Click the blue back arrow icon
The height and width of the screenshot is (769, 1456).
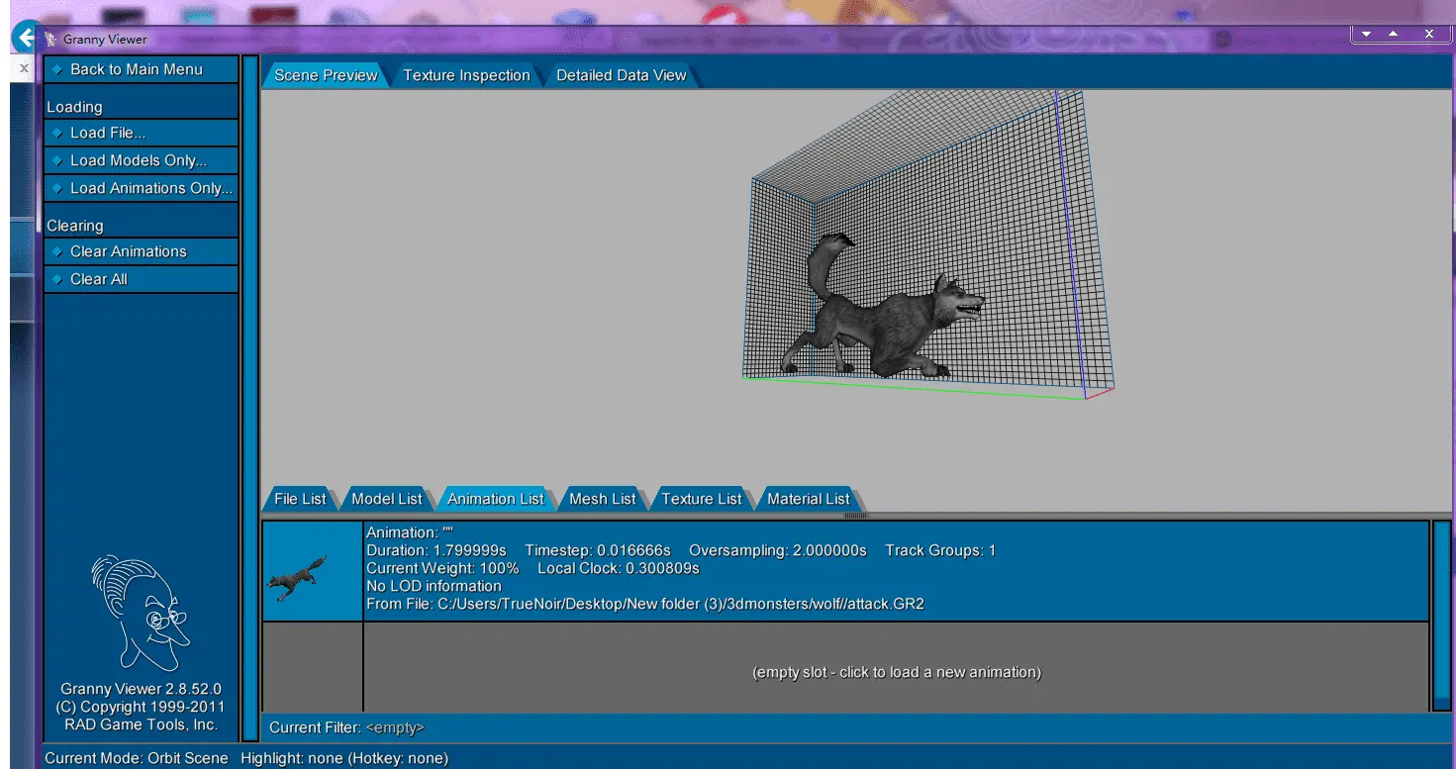click(25, 40)
